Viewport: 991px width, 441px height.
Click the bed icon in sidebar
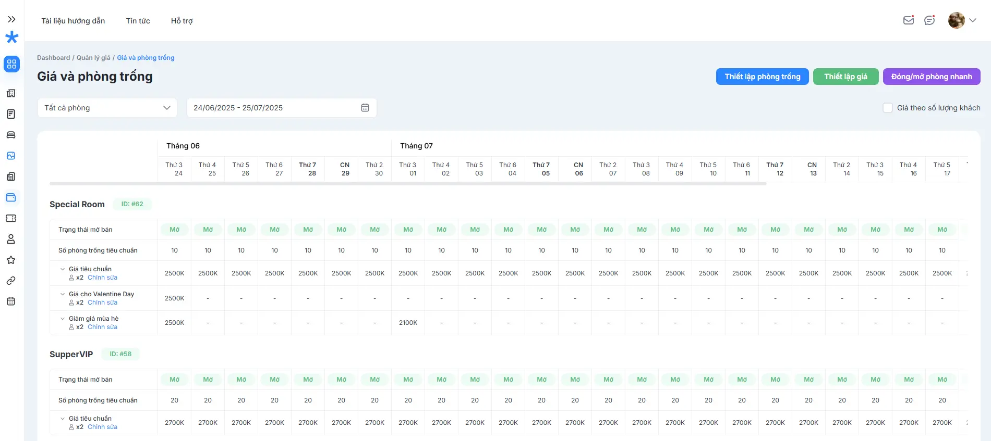[11, 135]
